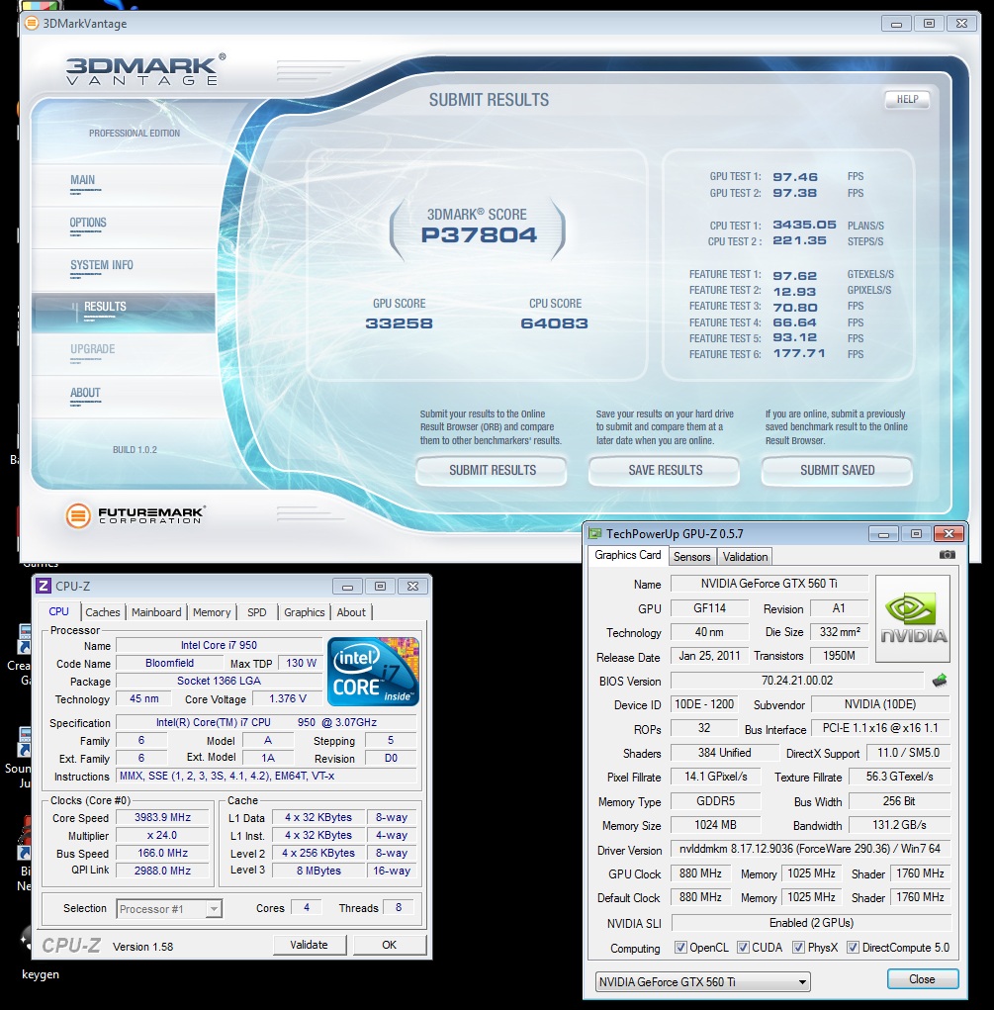994x1010 pixels.
Task: Click the 3DMark score P37804
Action: [479, 235]
